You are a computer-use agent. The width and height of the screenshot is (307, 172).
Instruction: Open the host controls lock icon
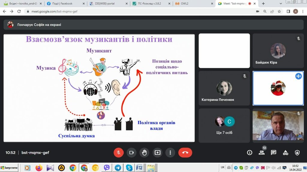coord(297,153)
